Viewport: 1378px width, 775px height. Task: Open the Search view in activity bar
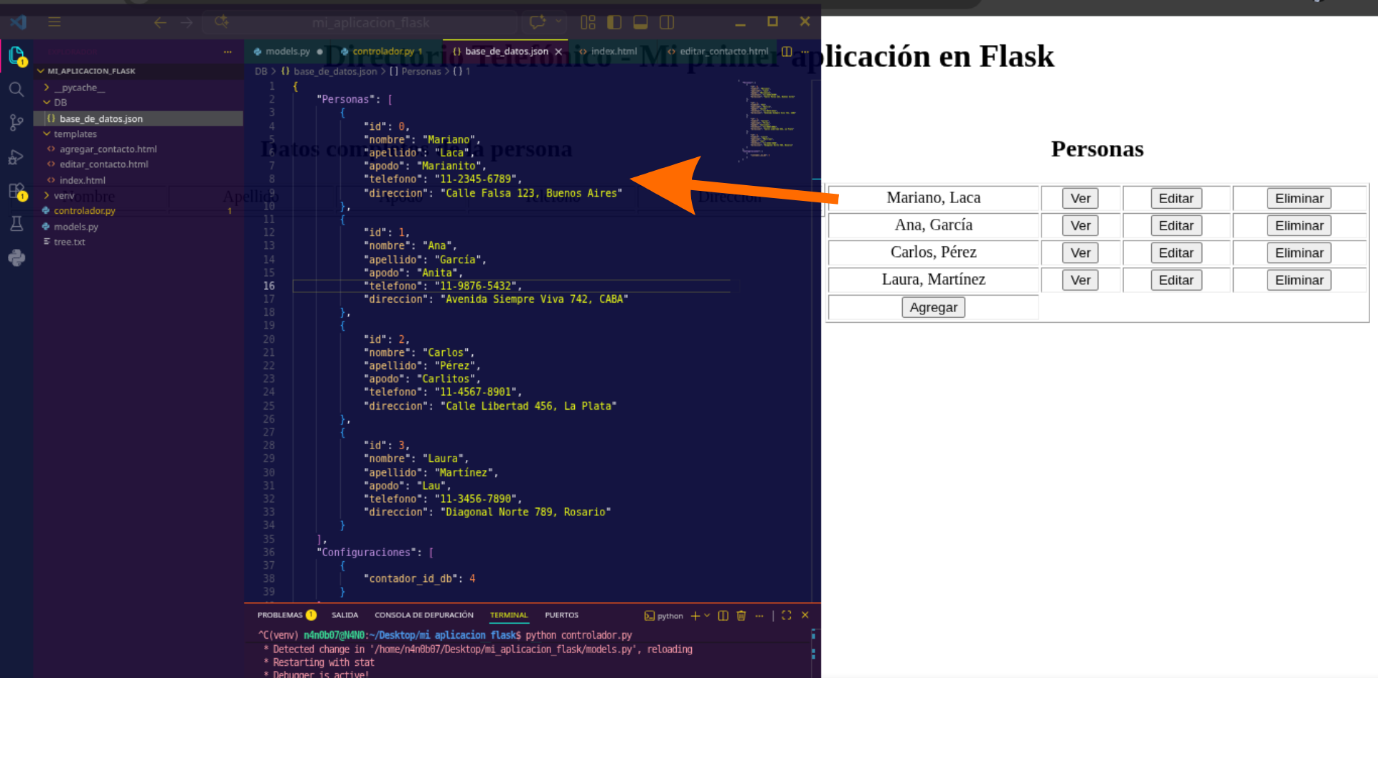coord(17,89)
